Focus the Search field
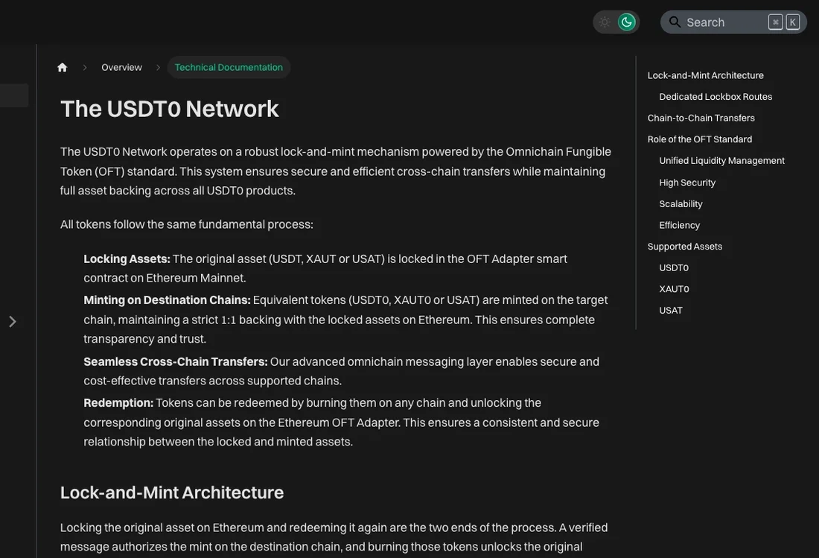 tap(733, 22)
